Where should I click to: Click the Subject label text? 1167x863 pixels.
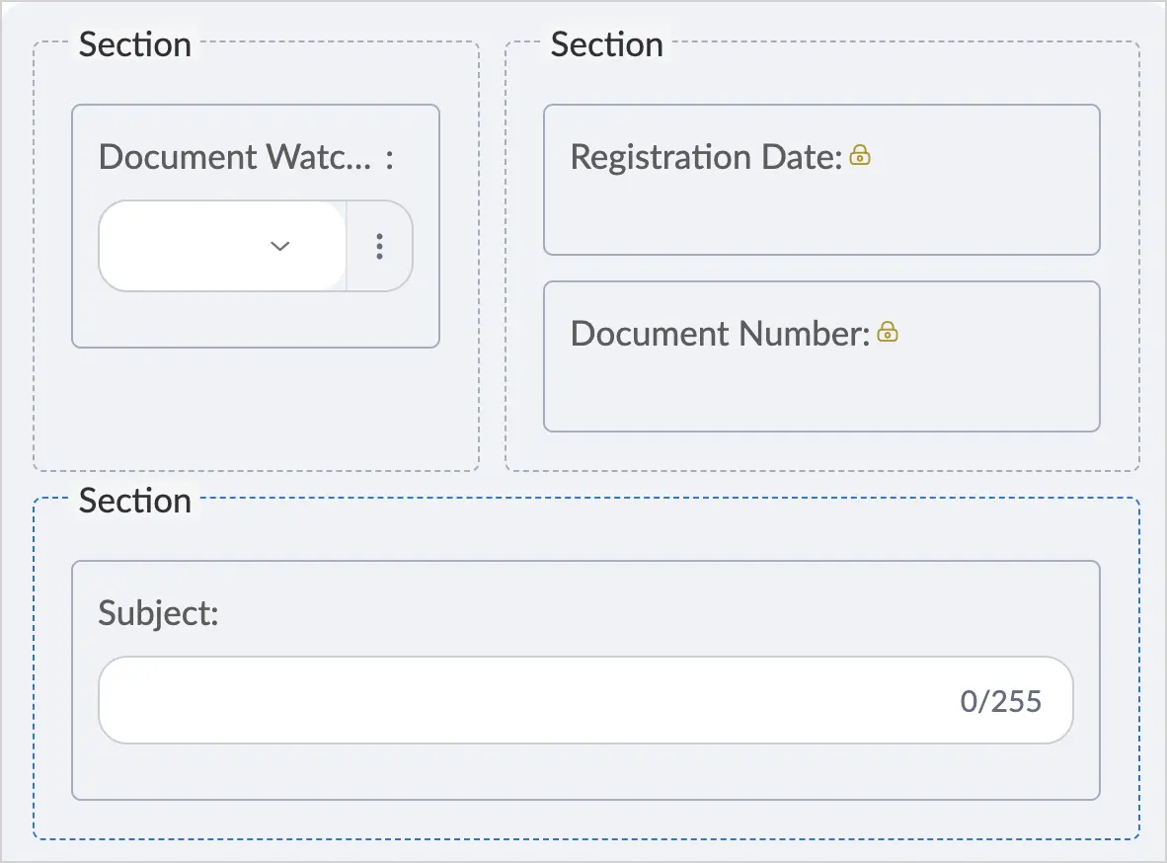pos(159,613)
